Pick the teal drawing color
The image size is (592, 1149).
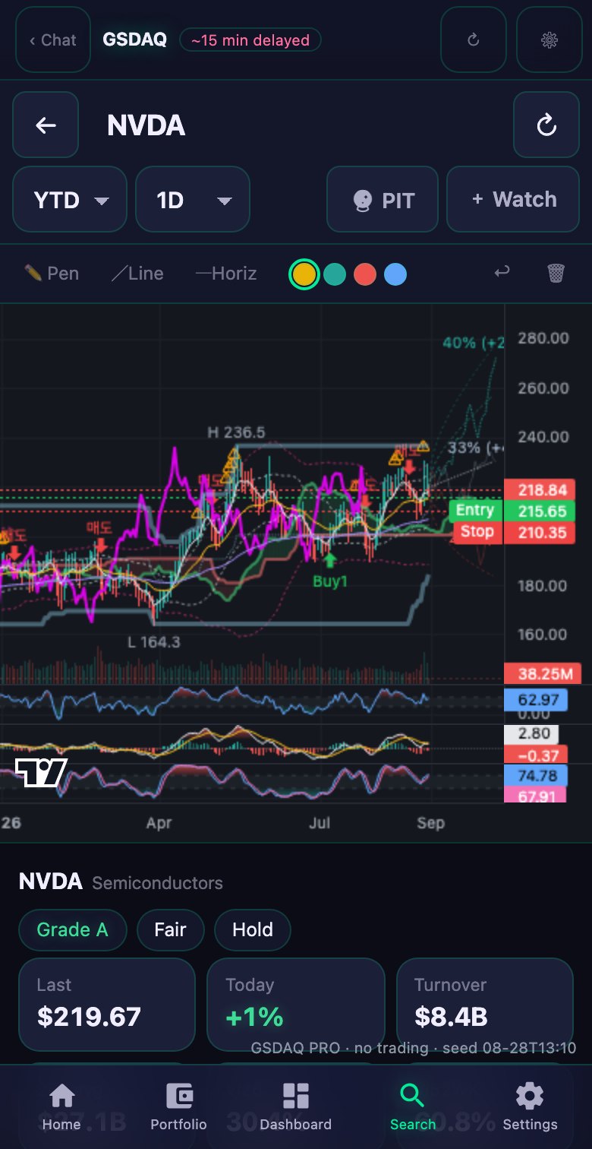click(335, 274)
